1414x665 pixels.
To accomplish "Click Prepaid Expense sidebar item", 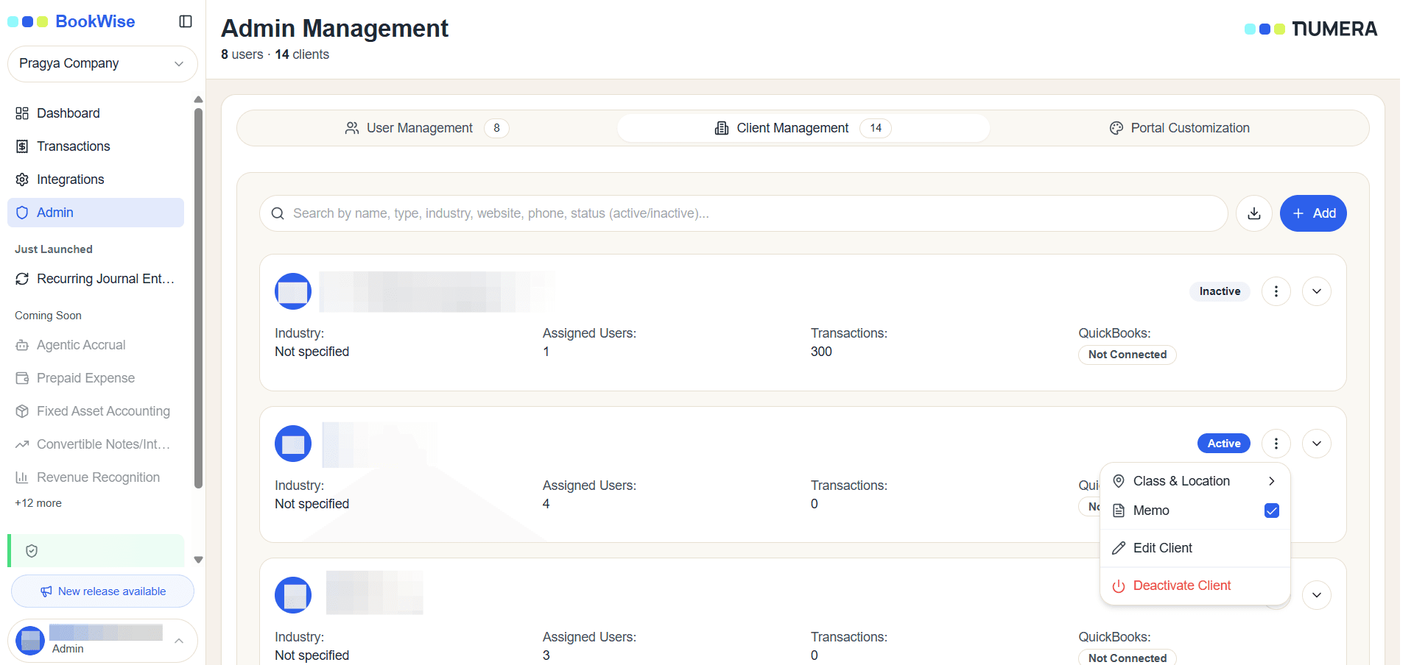I will pos(96,378).
